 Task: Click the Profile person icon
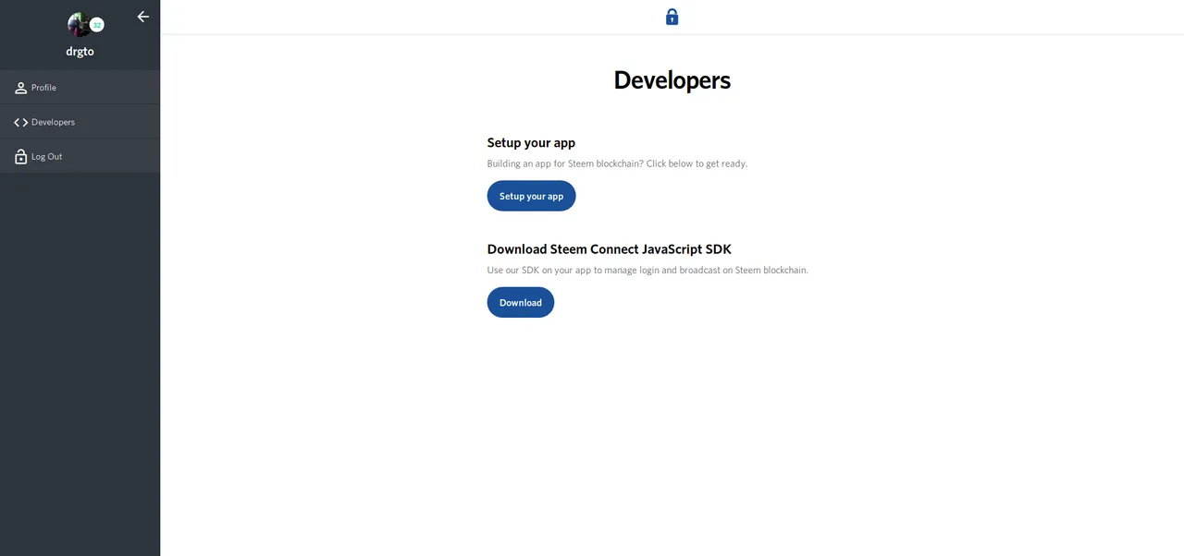[x=20, y=88]
